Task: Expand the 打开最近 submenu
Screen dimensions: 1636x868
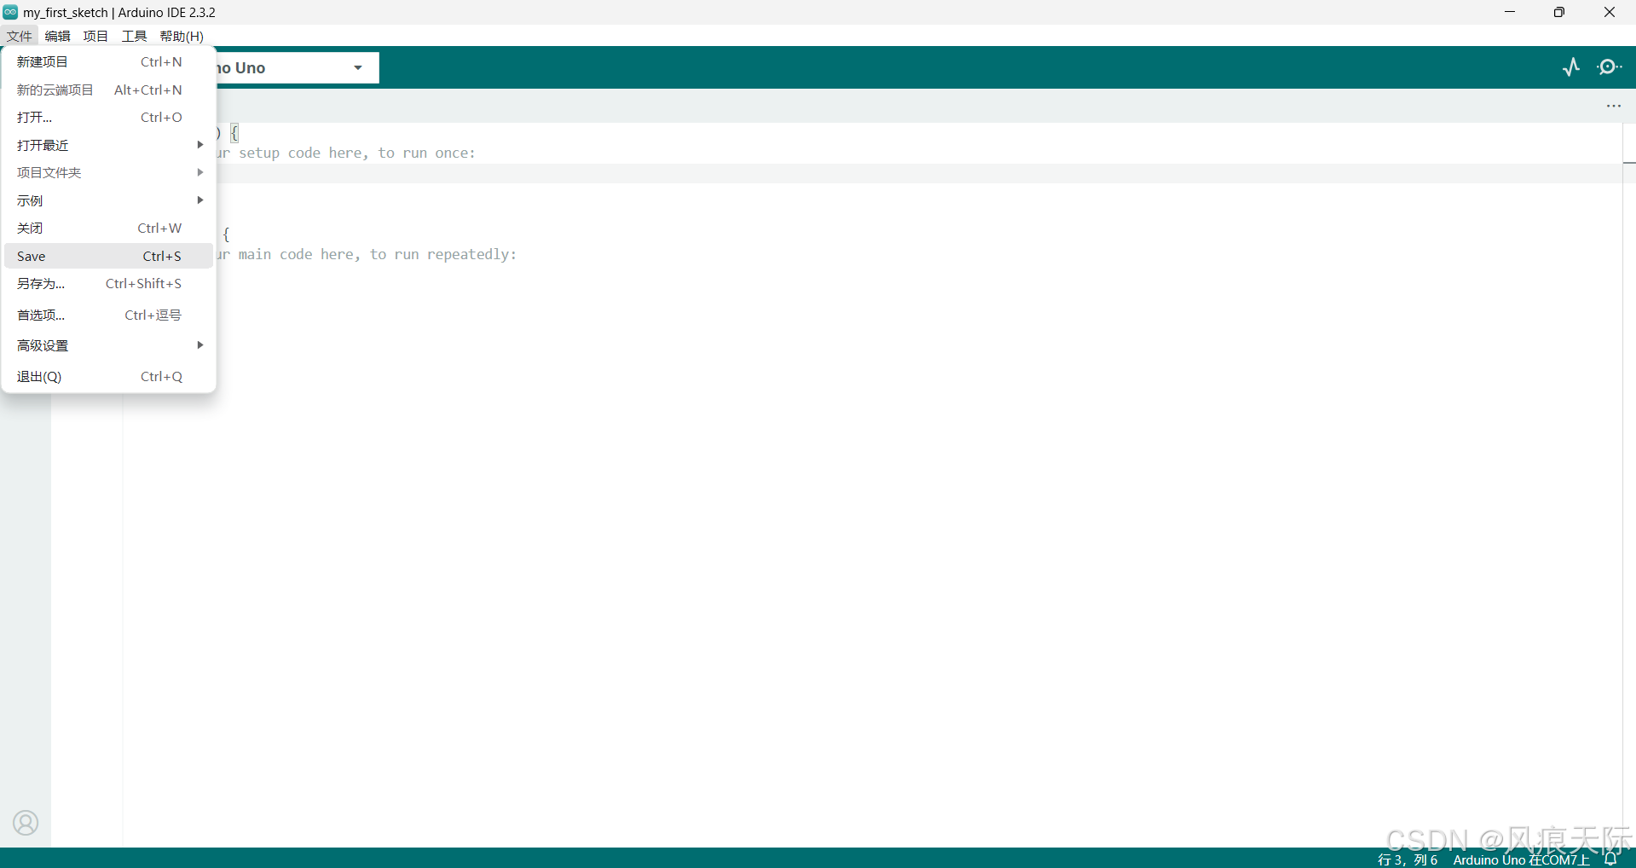Action: 108,145
